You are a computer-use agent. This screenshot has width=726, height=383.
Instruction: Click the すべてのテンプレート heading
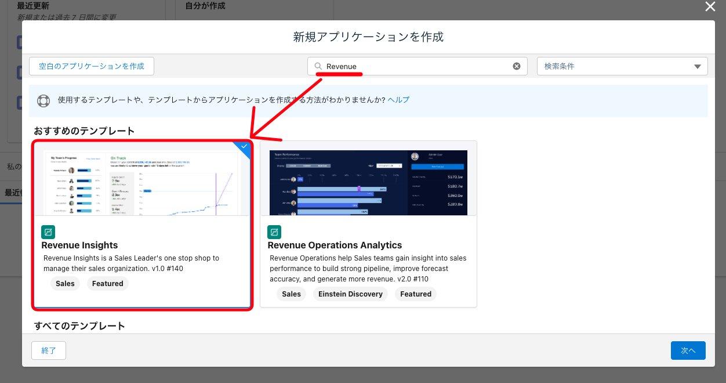79,326
